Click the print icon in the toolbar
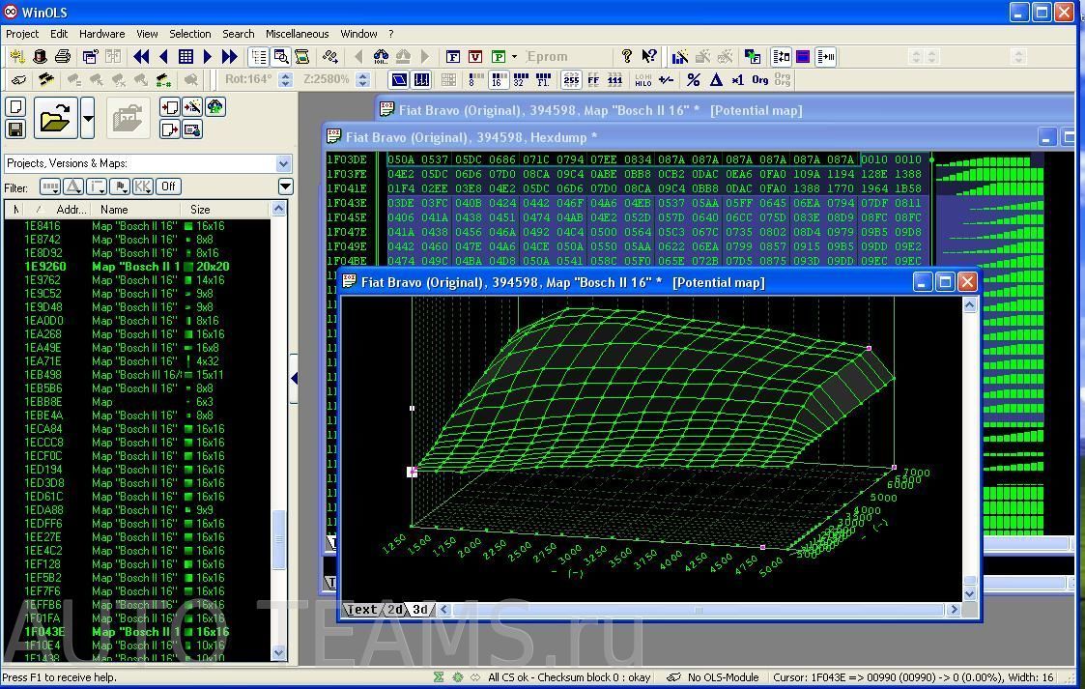The width and height of the screenshot is (1085, 689). [63, 57]
